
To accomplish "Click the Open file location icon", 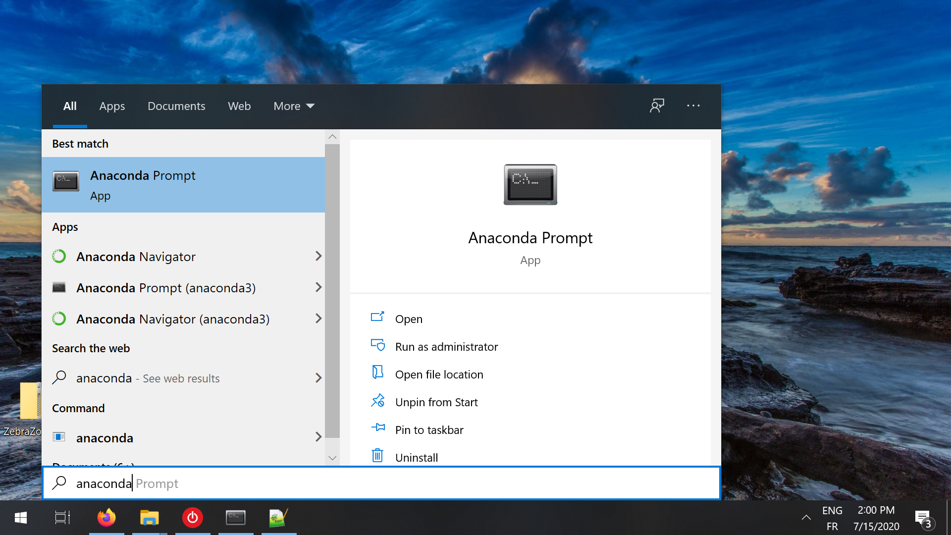I will pos(377,372).
